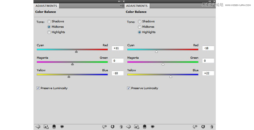This screenshot has width=254, height=130.
Task: Toggle layer visibility eye in left panel footer
Action: click(62, 126)
